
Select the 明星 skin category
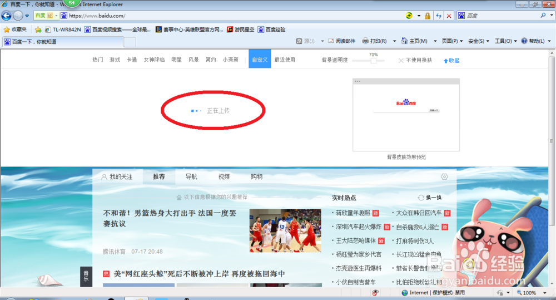[177, 60]
